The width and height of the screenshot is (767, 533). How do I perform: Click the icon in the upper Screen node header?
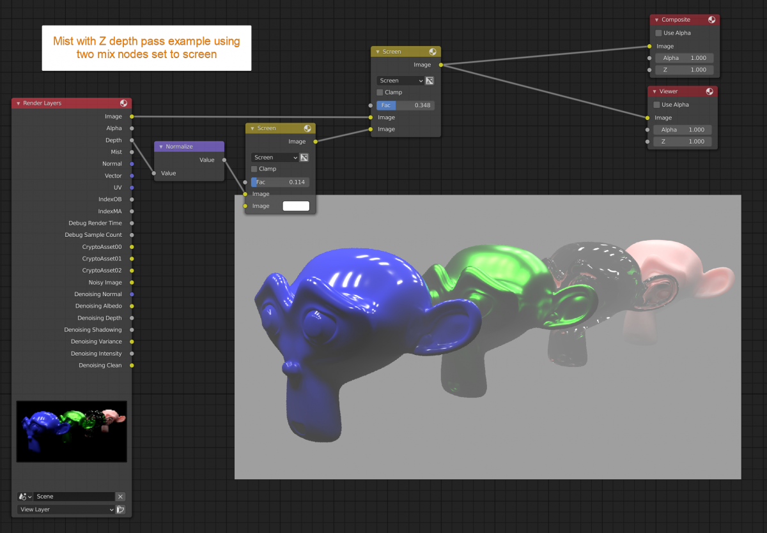tap(433, 51)
